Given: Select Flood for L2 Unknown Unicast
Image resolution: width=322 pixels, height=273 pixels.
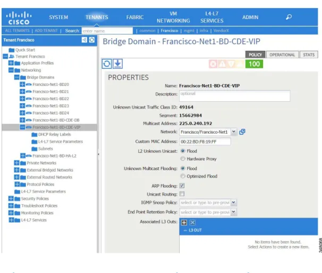Looking at the screenshot, I should [x=183, y=151].
